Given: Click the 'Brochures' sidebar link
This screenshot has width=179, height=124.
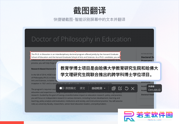Looking at the screenshot, I should tap(146, 82).
